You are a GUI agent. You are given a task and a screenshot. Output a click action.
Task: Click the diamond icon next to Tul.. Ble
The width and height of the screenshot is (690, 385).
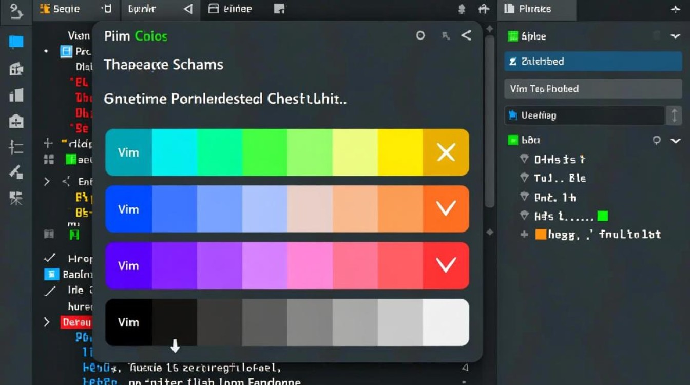click(x=524, y=178)
